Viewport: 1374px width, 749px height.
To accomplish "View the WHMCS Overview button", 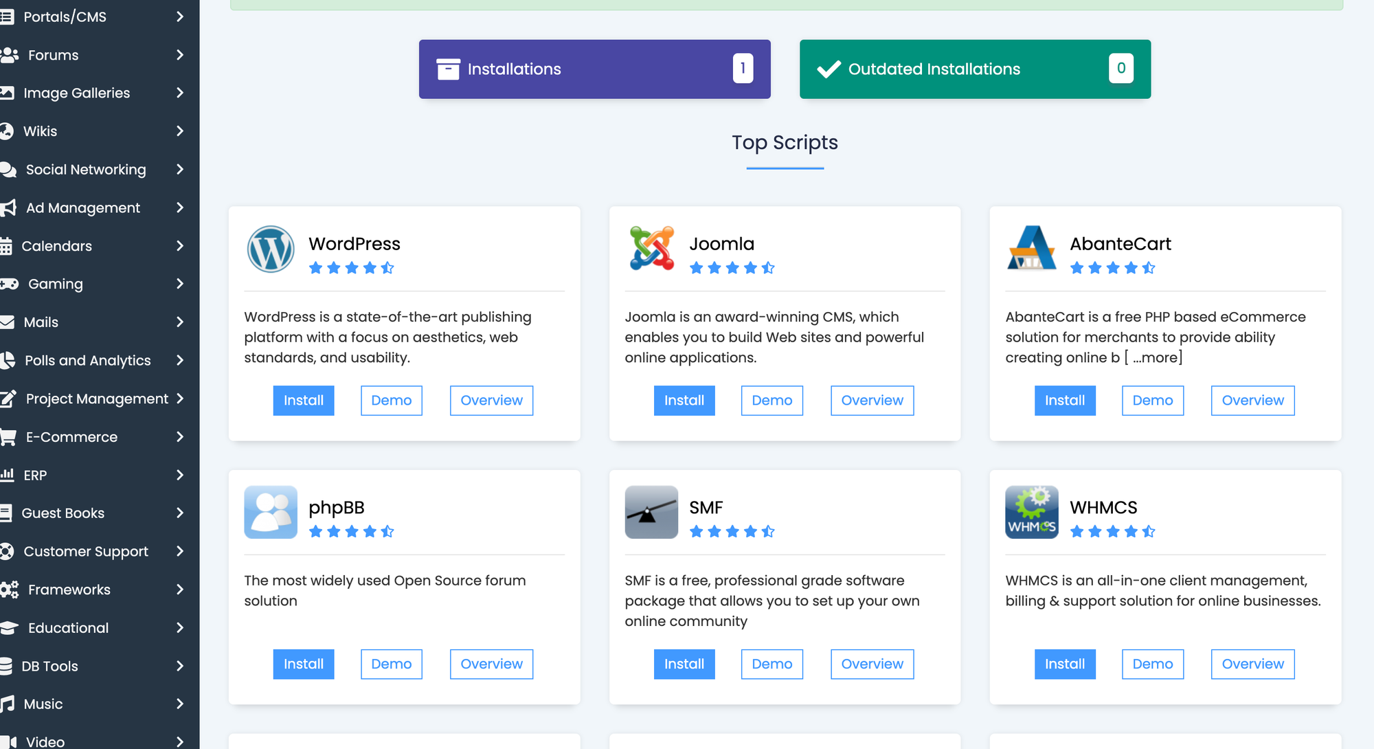I will 1252,664.
